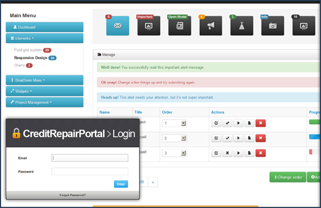The width and height of the screenshot is (321, 208).
Task: Click the Actions column header
Action: pyautogui.click(x=218, y=112)
